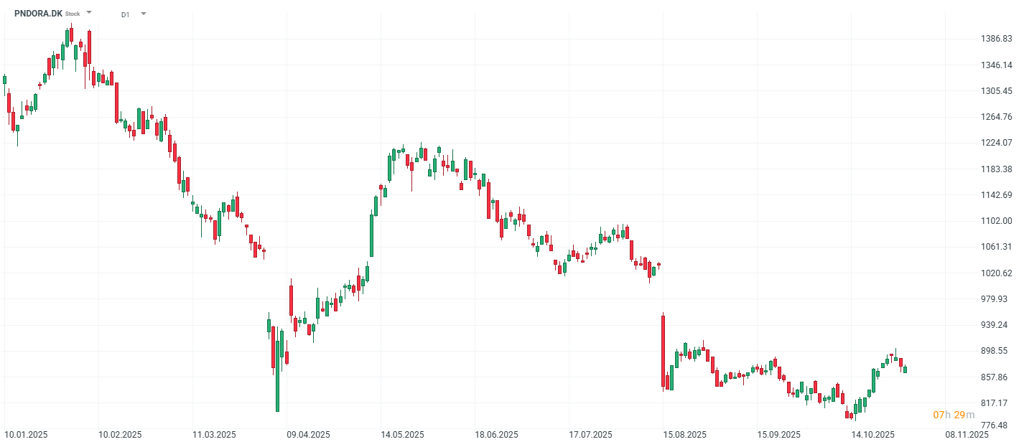This screenshot has height=447, width=1024.
Task: Click the Stock instrument type label
Action: click(73, 14)
